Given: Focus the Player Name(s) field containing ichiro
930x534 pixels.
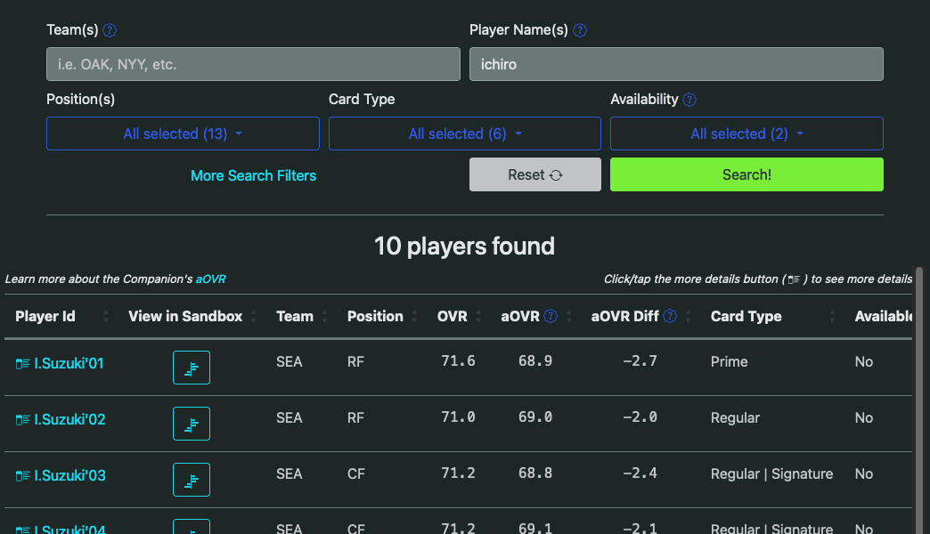Looking at the screenshot, I should (x=676, y=64).
